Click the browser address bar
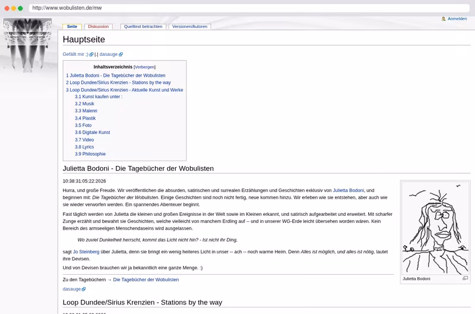Image resolution: width=475 pixels, height=314 pixels. (x=249, y=8)
